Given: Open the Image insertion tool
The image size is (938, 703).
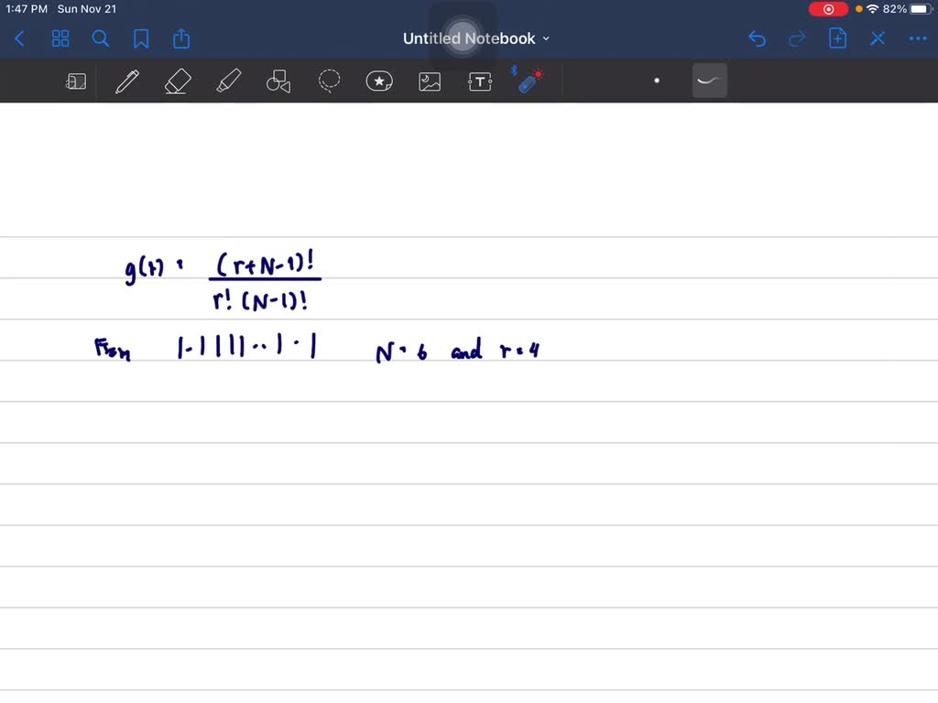Looking at the screenshot, I should click(430, 81).
